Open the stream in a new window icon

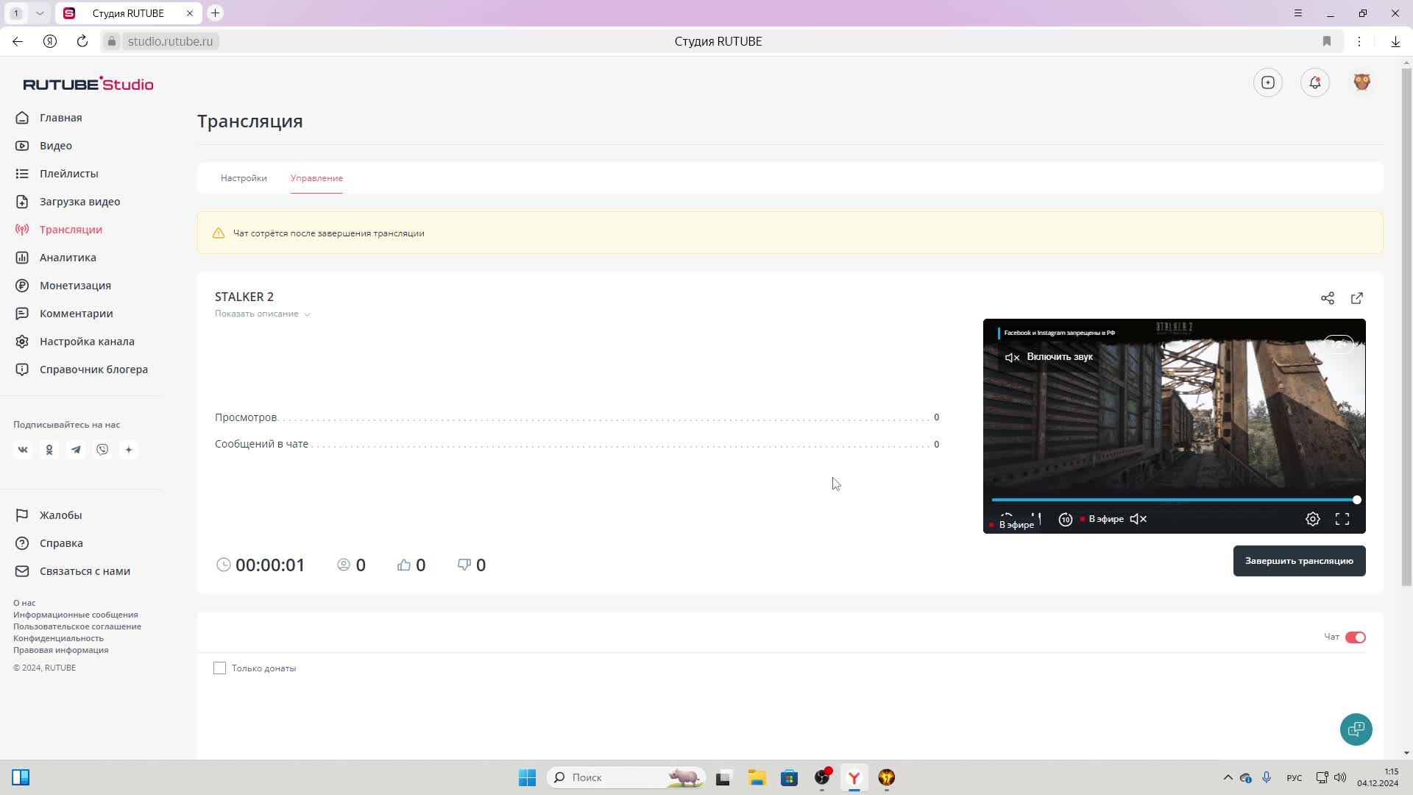(1356, 298)
